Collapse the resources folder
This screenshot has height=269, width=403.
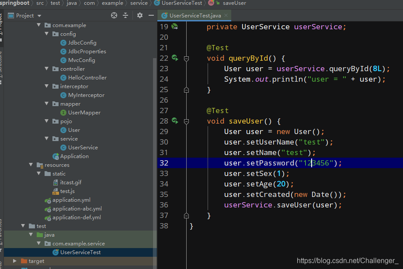click(31, 165)
